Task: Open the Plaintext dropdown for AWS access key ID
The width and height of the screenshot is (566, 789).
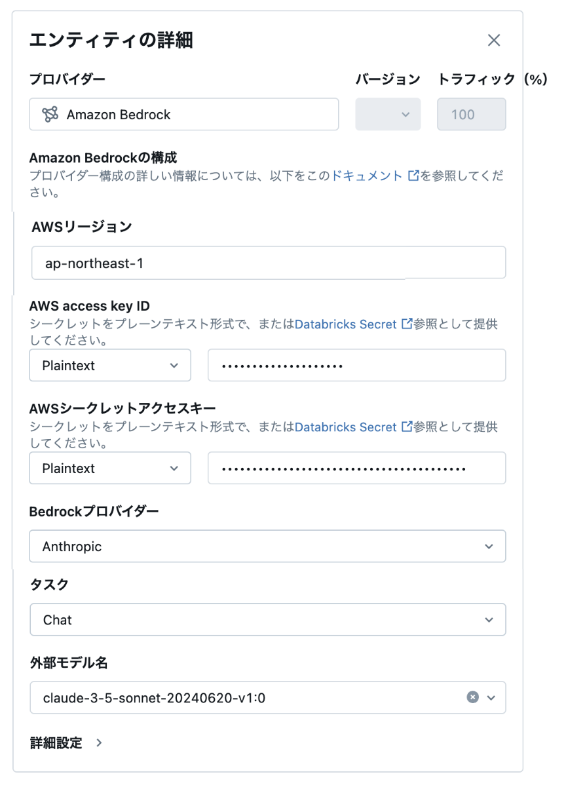Action: [109, 365]
